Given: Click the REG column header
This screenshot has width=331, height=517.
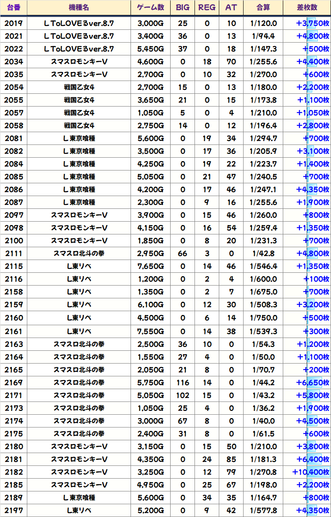Looking at the screenshot, I should pos(207,8).
